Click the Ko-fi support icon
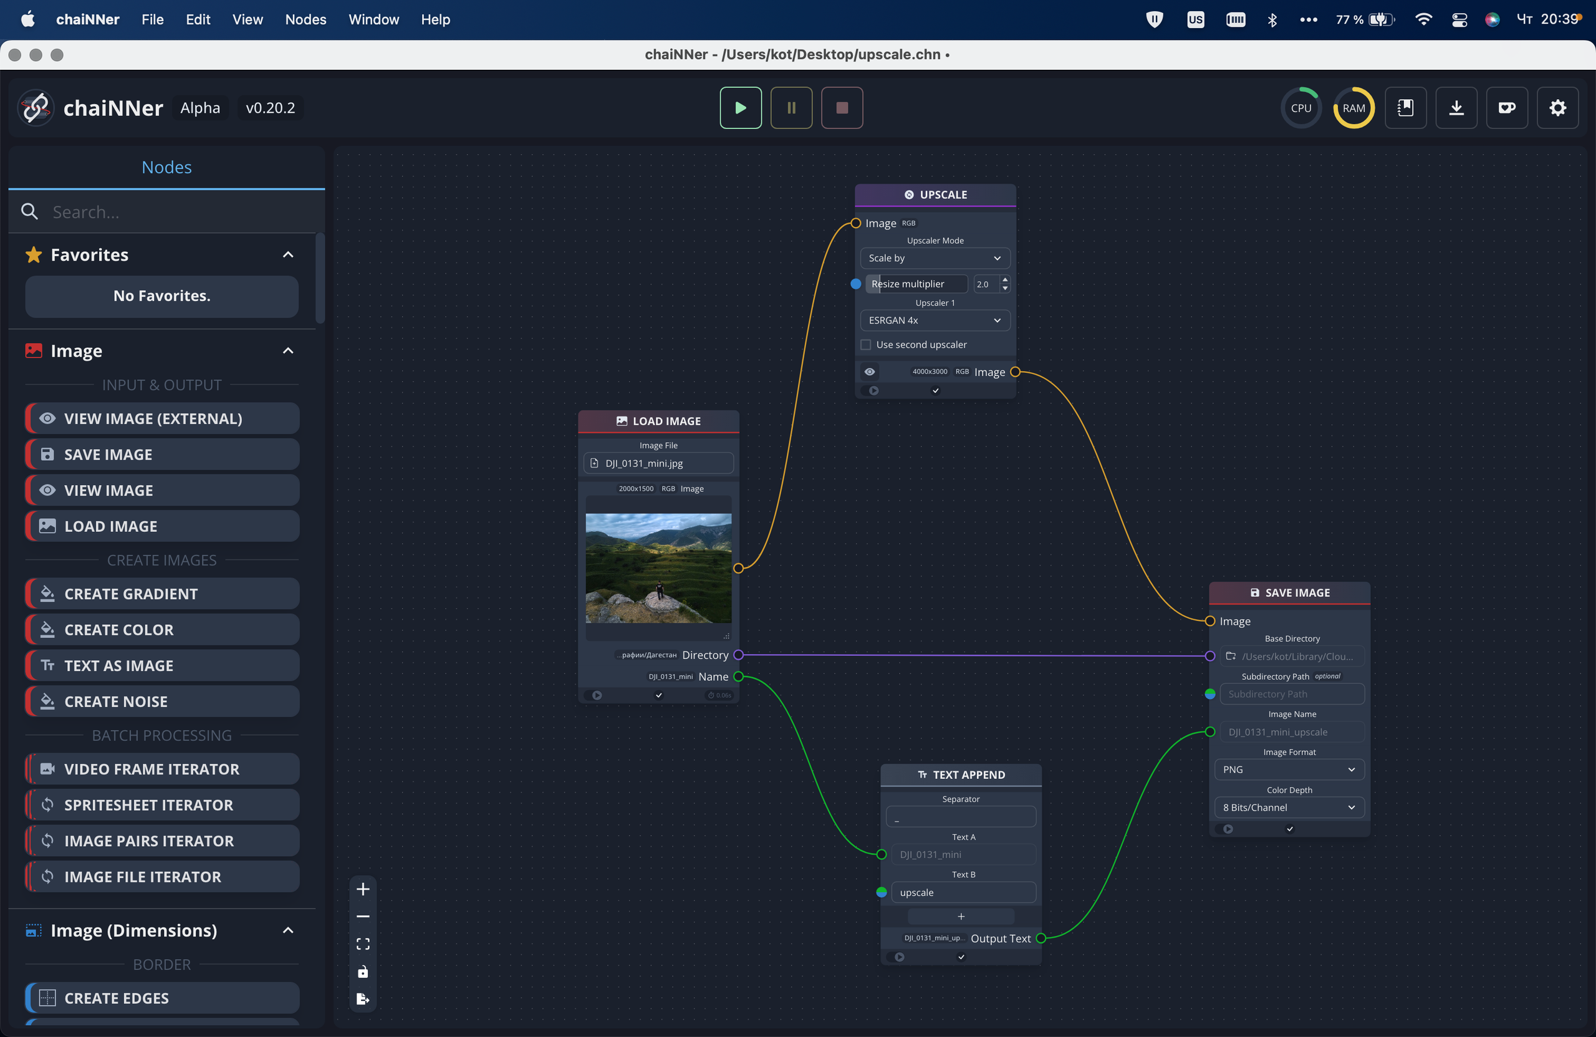Viewport: 1596px width, 1037px height. pyautogui.click(x=1507, y=107)
